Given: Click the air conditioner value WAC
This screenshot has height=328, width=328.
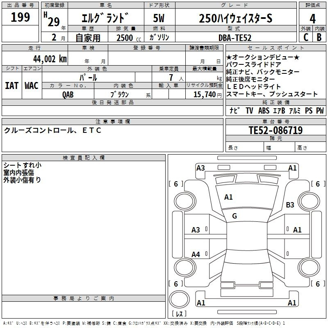Looking at the screenshot, I should (x=32, y=86).
